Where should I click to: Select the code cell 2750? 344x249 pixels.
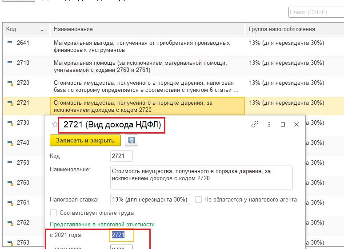click(23, 162)
